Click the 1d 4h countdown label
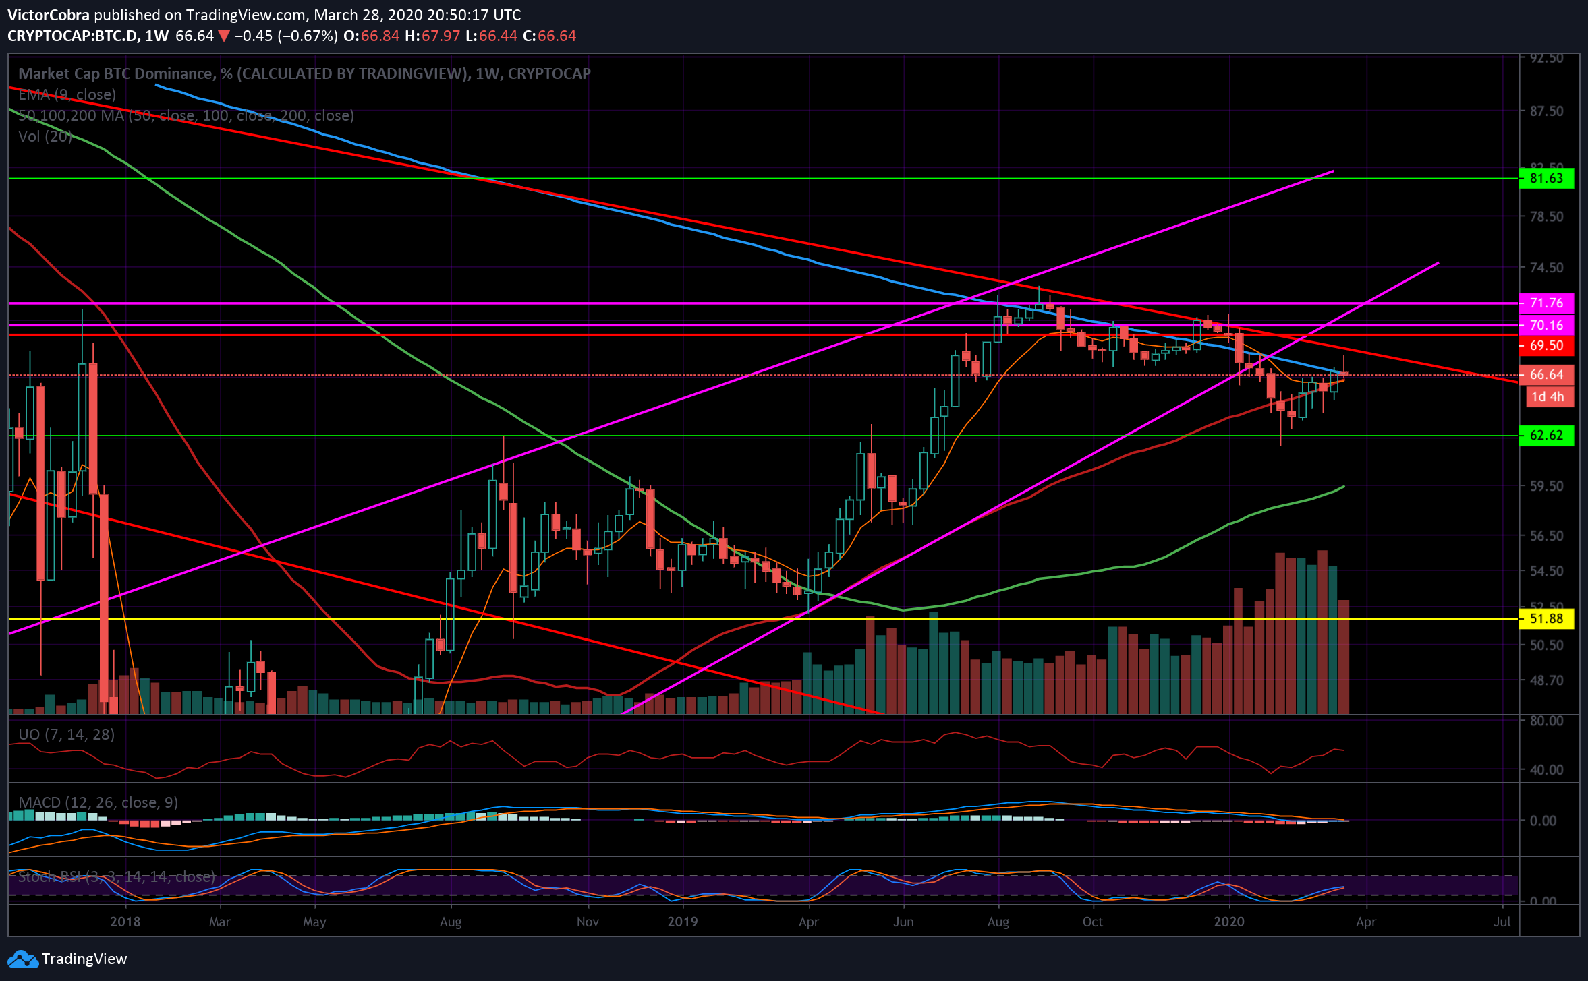 [x=1550, y=397]
